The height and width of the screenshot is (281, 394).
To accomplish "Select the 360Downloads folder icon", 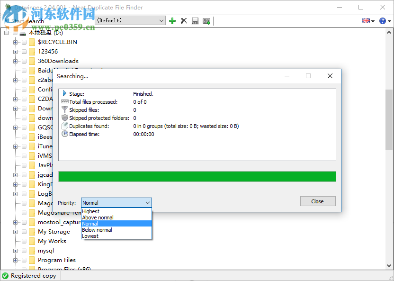I will point(32,61).
